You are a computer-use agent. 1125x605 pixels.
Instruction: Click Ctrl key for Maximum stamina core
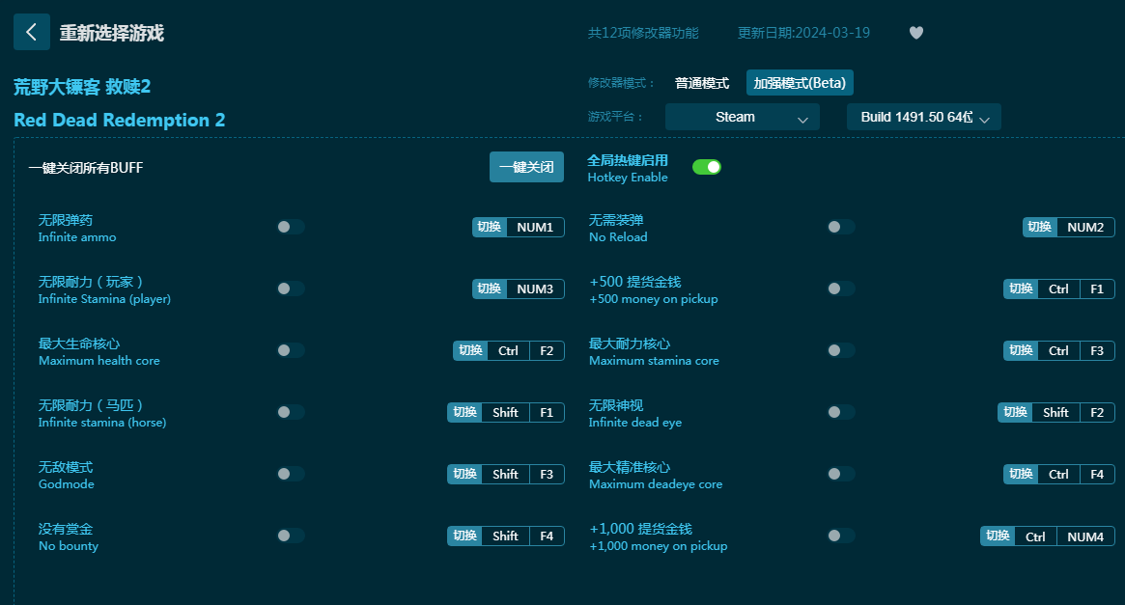[x=1059, y=350]
